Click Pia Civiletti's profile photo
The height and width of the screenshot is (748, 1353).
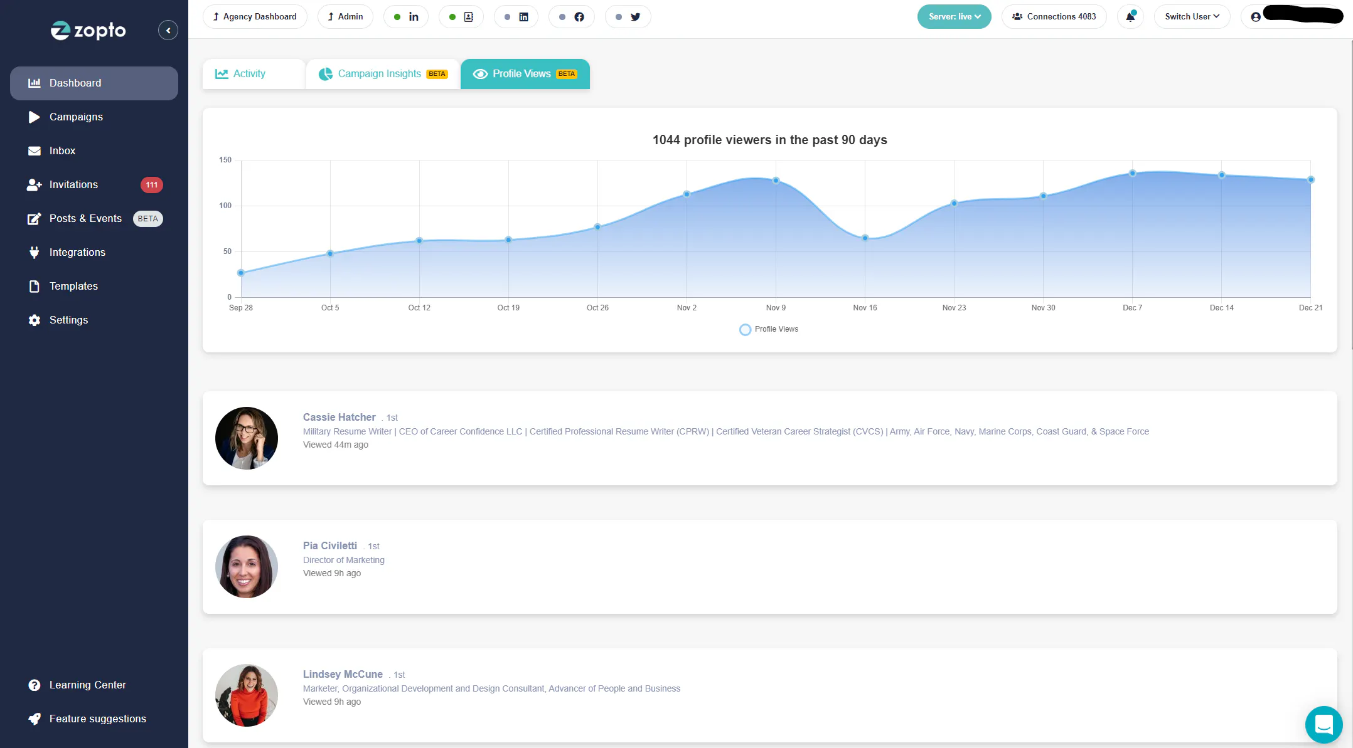247,567
